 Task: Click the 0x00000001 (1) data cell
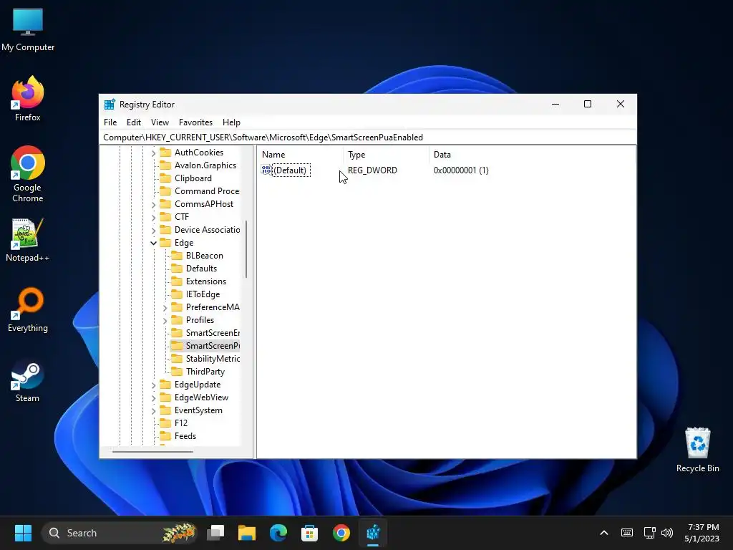click(461, 170)
